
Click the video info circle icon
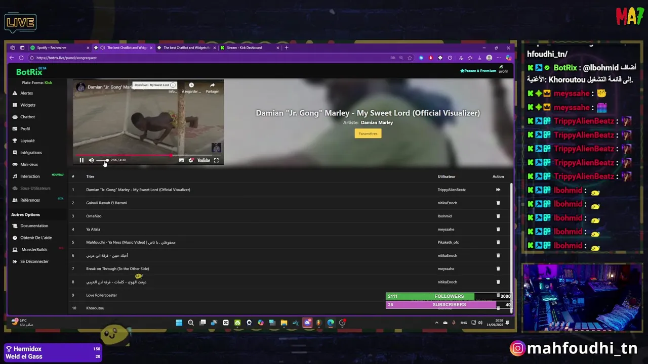pos(173,85)
